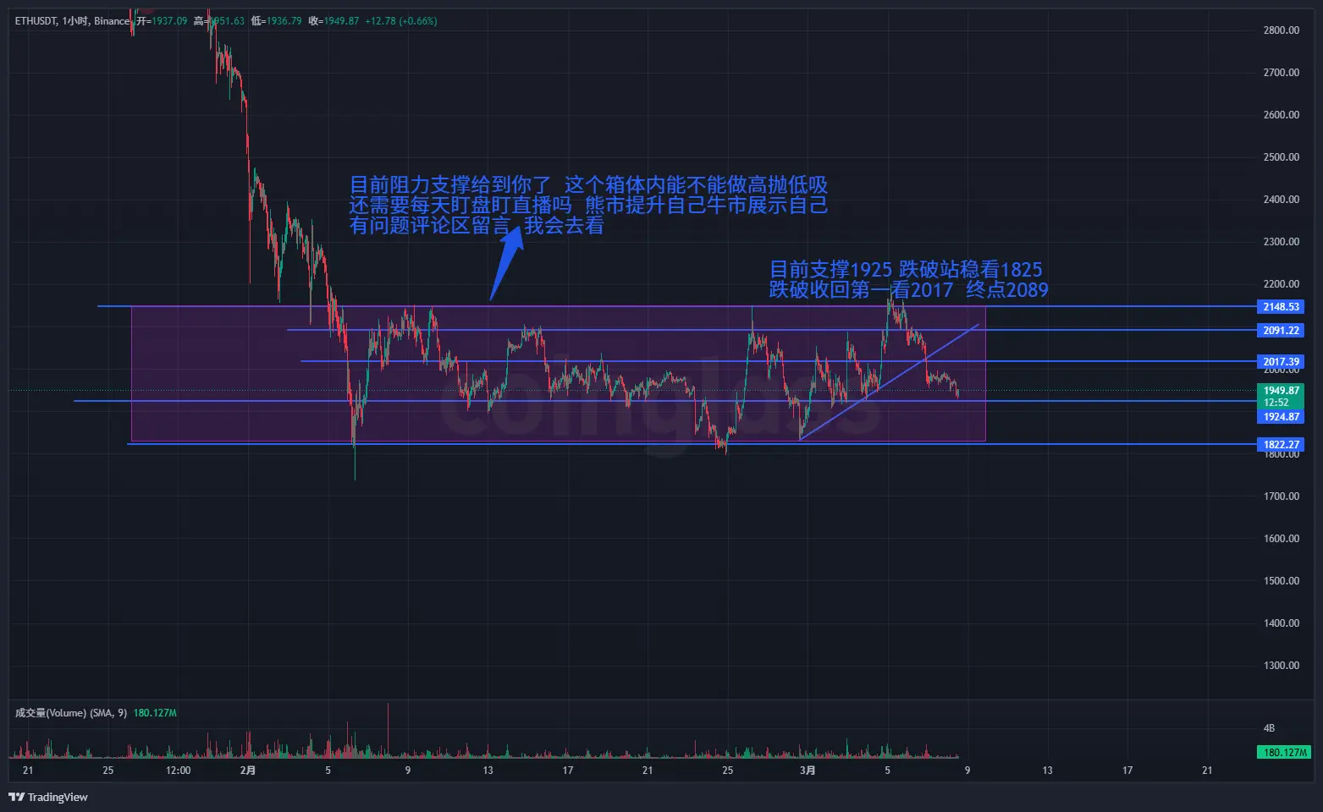
Task: Select the text note starting 目前支撑1925
Action: coord(908,280)
